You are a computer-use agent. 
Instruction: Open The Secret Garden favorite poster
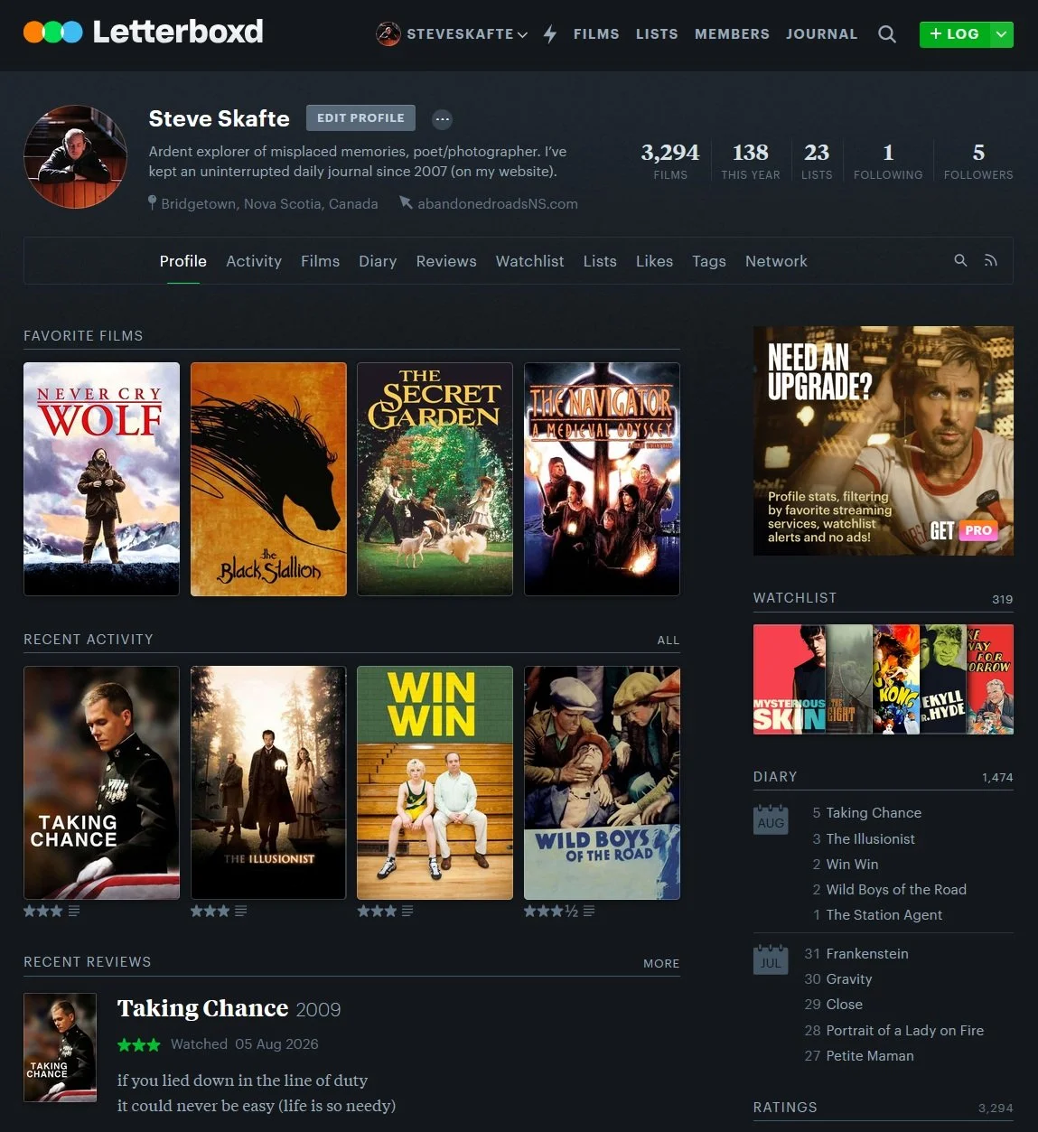click(435, 479)
